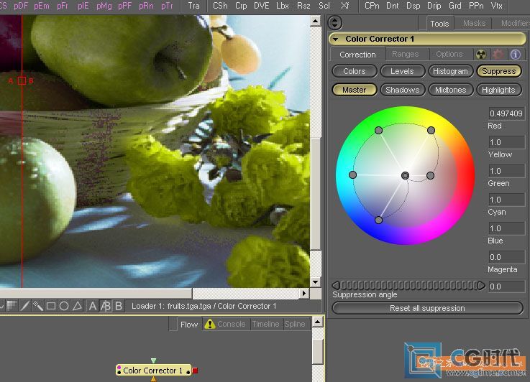Add the CSh tool from toolbar
Viewport: 530px width, 382px height.
point(220,6)
